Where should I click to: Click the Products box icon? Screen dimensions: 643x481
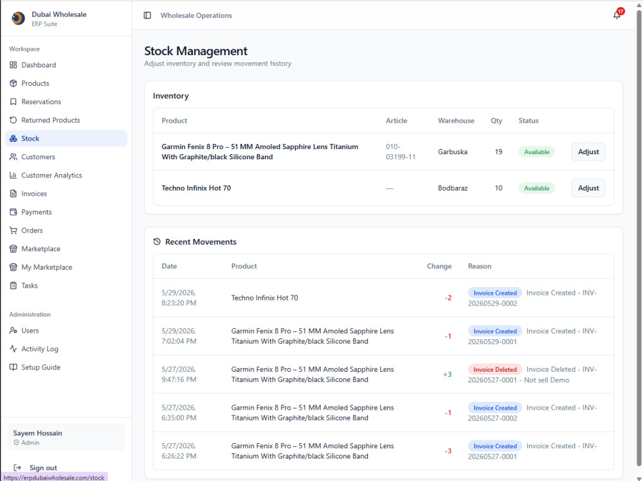point(14,83)
